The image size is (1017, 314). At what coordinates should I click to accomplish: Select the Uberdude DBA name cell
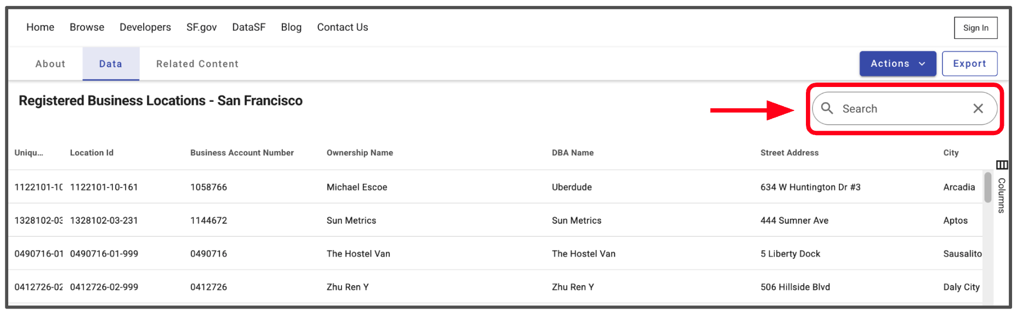571,187
